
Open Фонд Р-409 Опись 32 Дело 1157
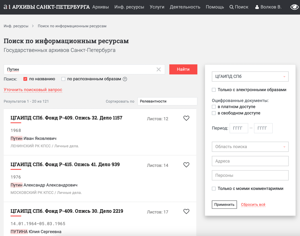pos(66,118)
